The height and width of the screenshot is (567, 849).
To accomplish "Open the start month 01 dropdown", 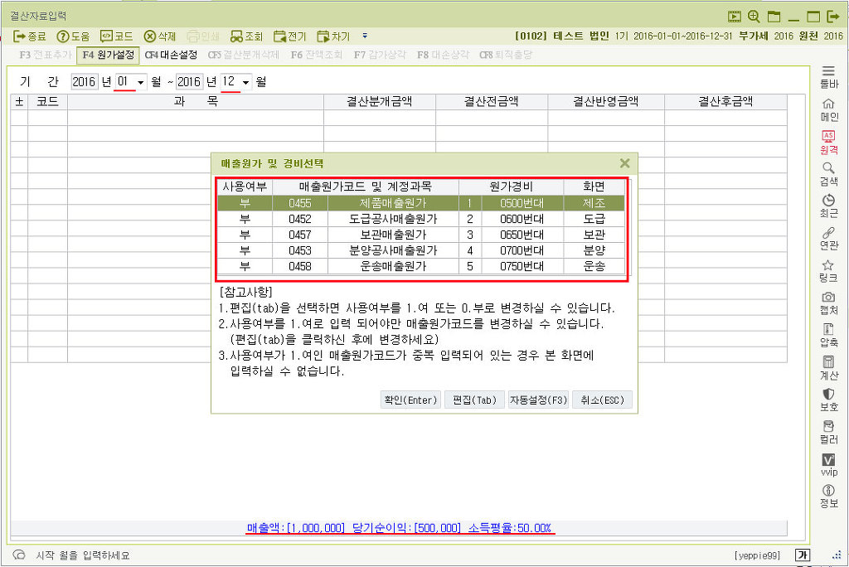I will click(x=140, y=82).
